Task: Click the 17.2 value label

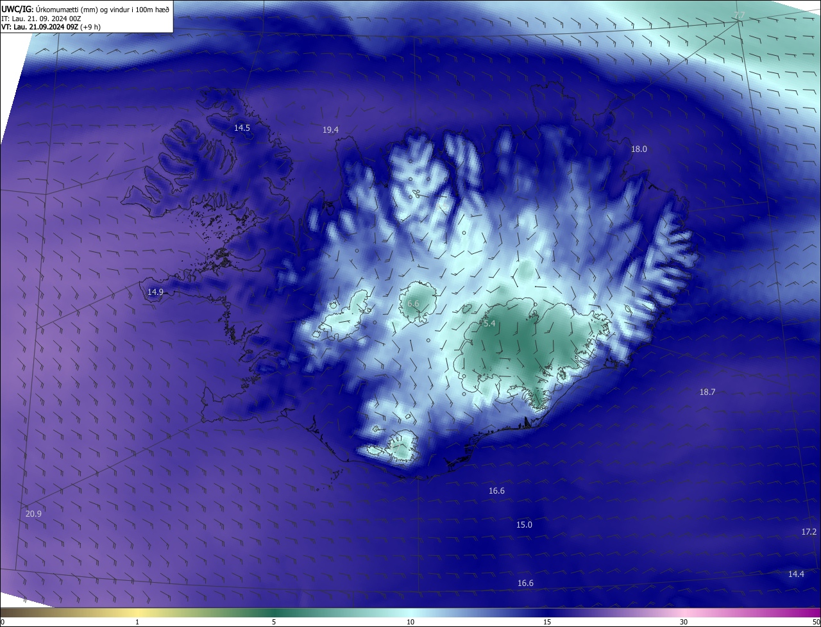Action: 809,532
